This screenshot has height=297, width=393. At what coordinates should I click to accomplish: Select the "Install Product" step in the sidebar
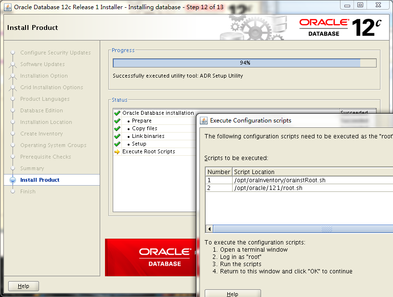[x=39, y=180]
